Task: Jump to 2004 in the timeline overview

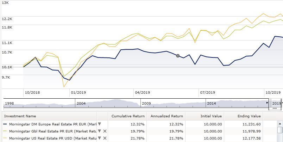Action: (81, 103)
